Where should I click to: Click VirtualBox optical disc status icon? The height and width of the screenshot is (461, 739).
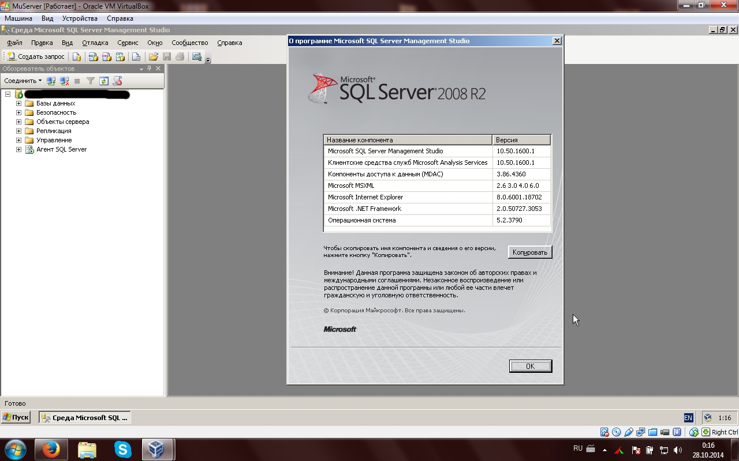[x=617, y=432]
